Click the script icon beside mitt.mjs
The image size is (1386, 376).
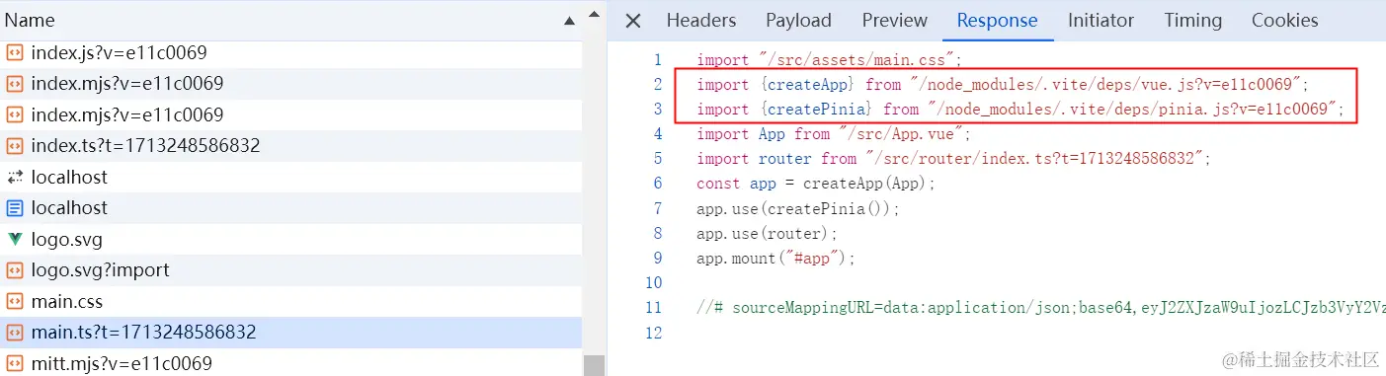[15, 363]
